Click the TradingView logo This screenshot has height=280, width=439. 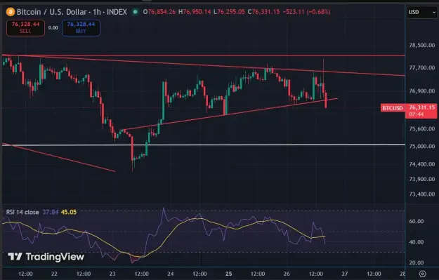pyautogui.click(x=46, y=257)
